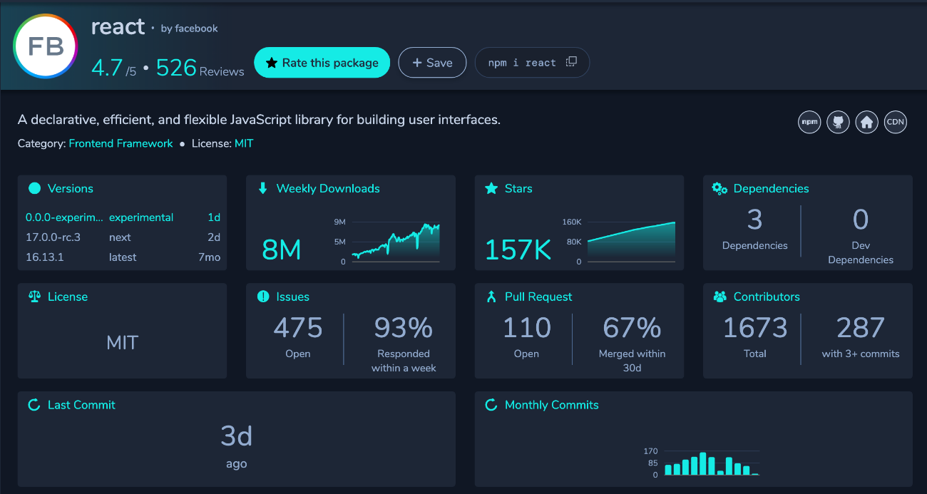The height and width of the screenshot is (494, 927).
Task: Click the large MIT license value
Action: (x=122, y=343)
